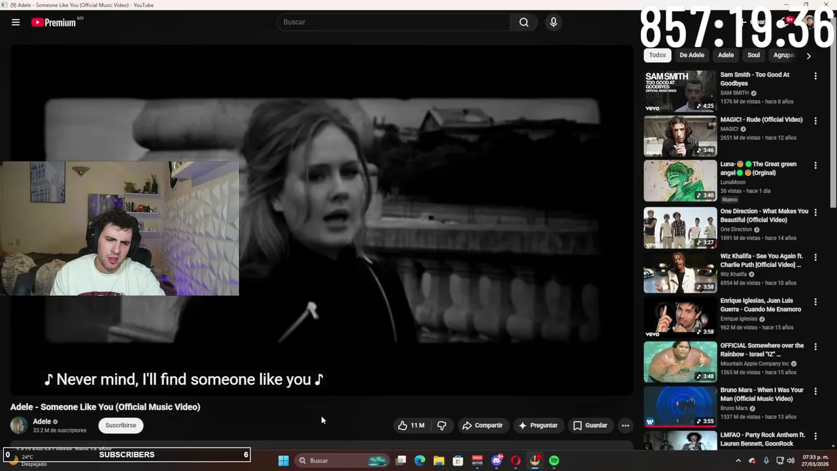The image size is (837, 471).
Task: Select the Soul filter chip
Action: pos(753,55)
